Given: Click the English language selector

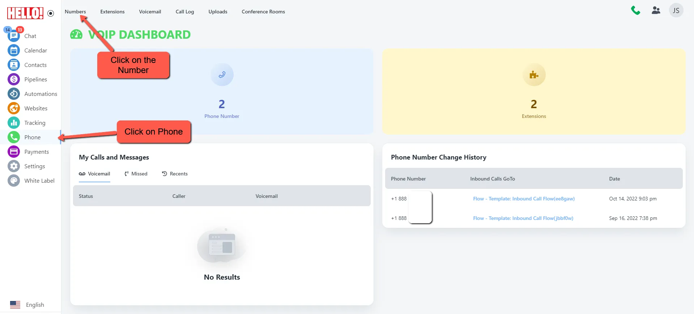Looking at the screenshot, I should (x=35, y=305).
